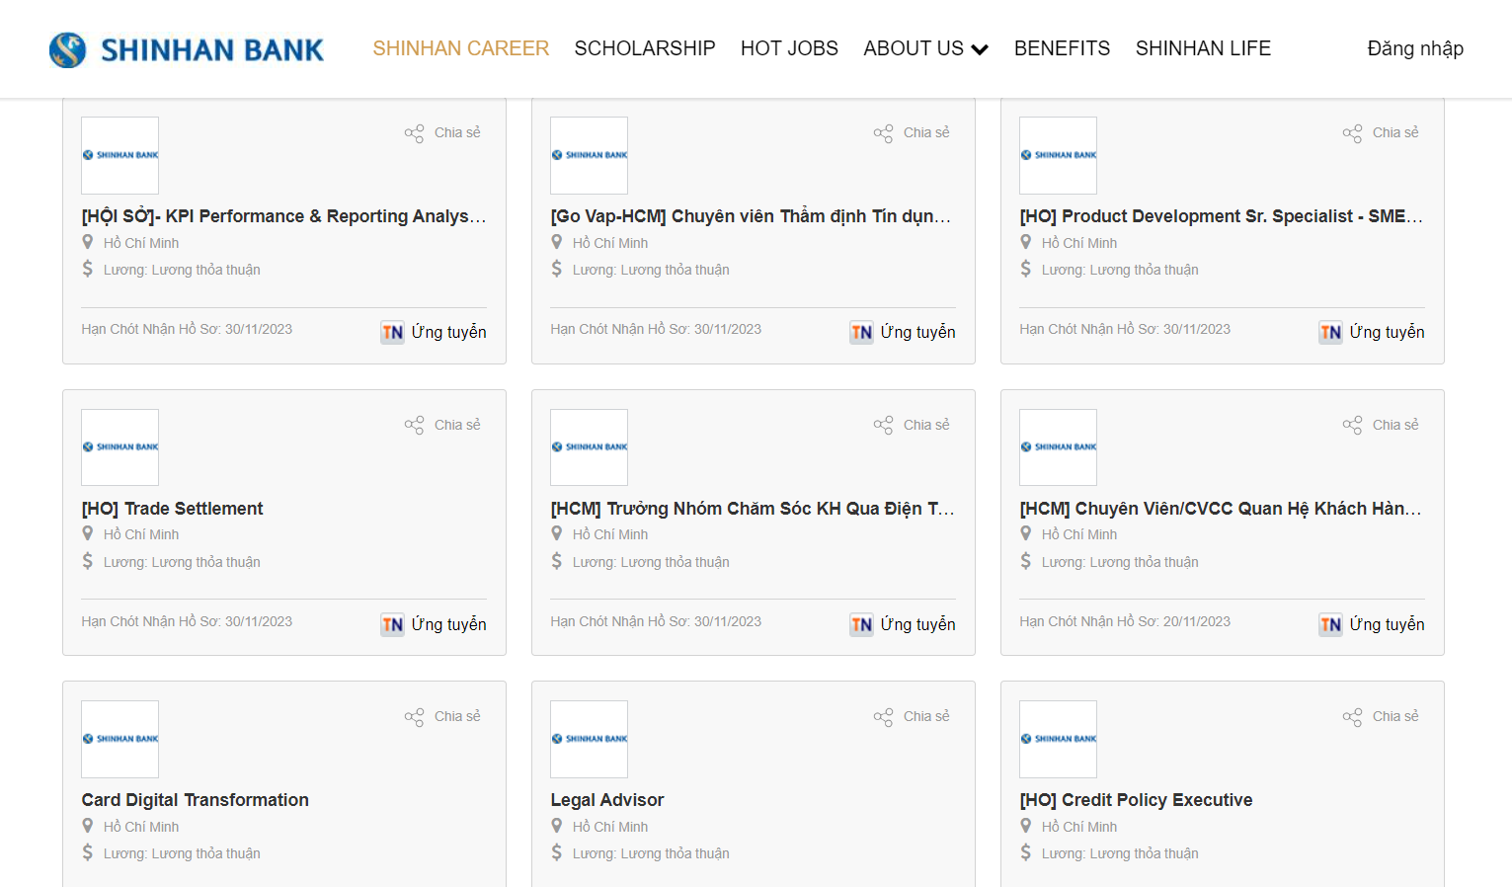
Task: Open the BENEFITS page
Action: pyautogui.click(x=1062, y=48)
